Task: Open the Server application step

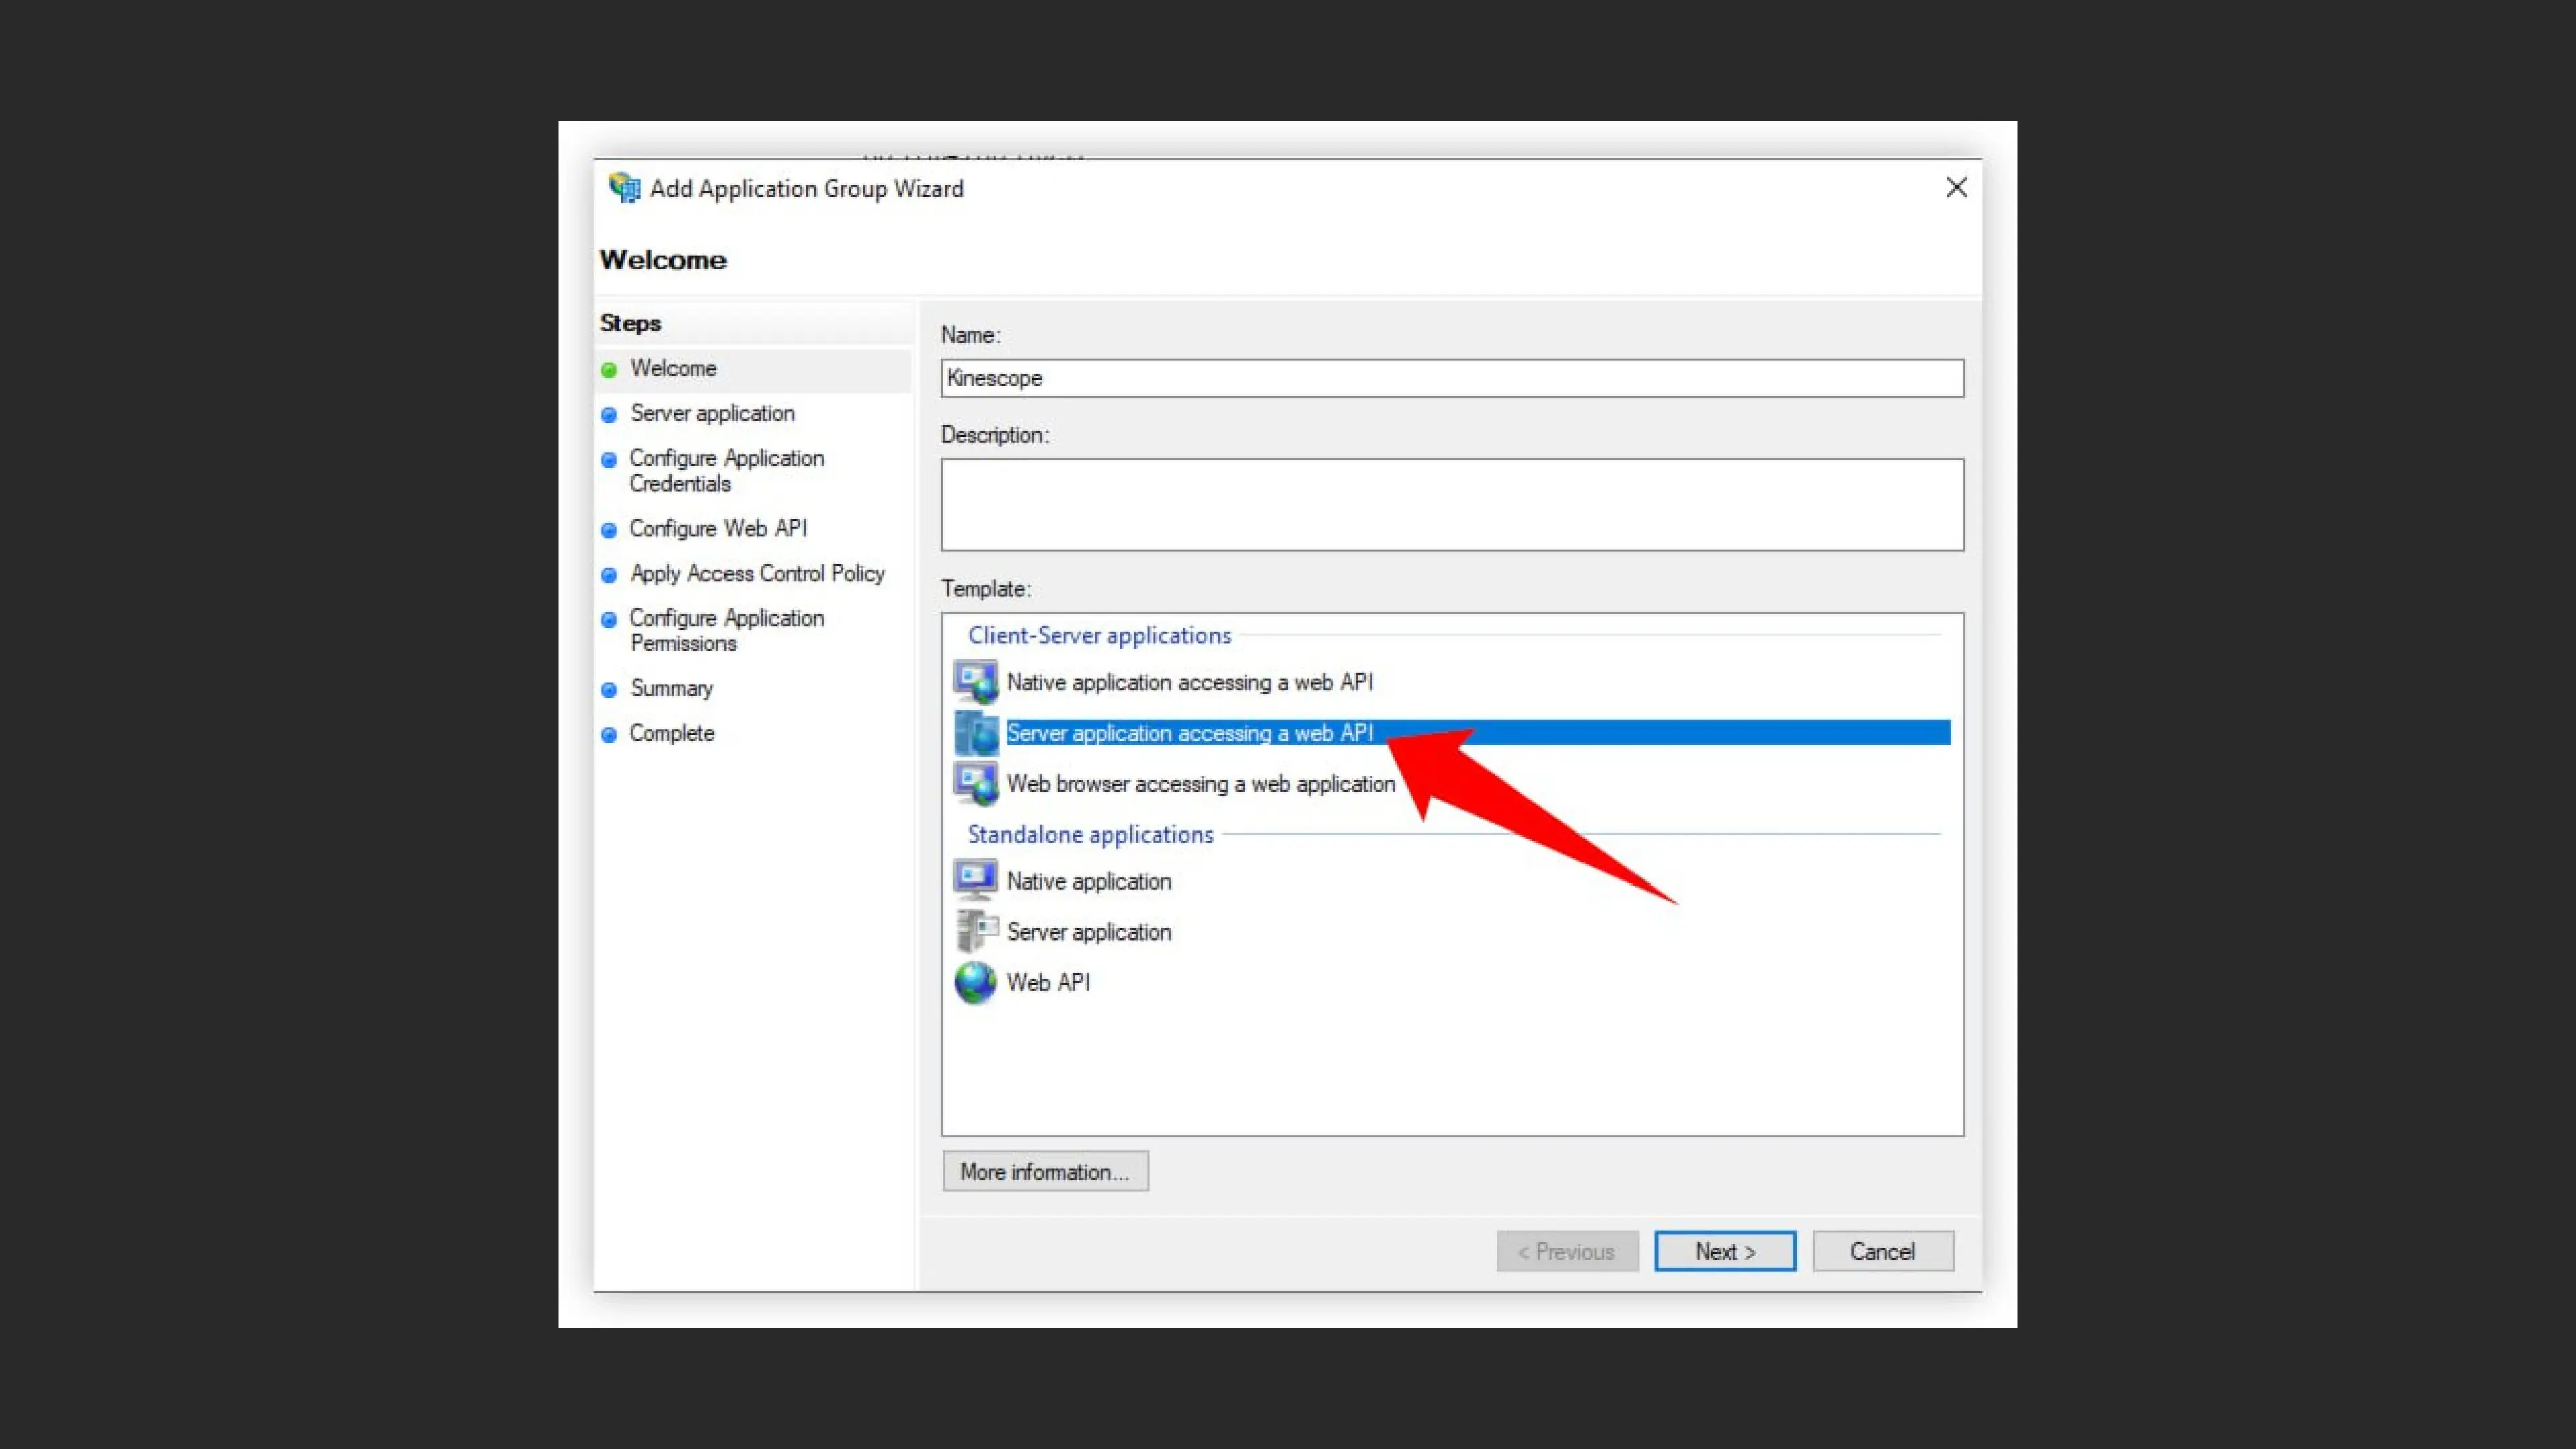Action: click(711, 414)
